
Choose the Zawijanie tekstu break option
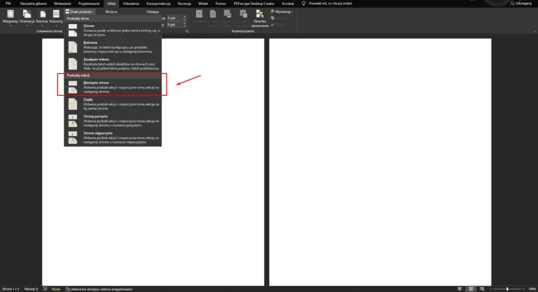pos(115,64)
